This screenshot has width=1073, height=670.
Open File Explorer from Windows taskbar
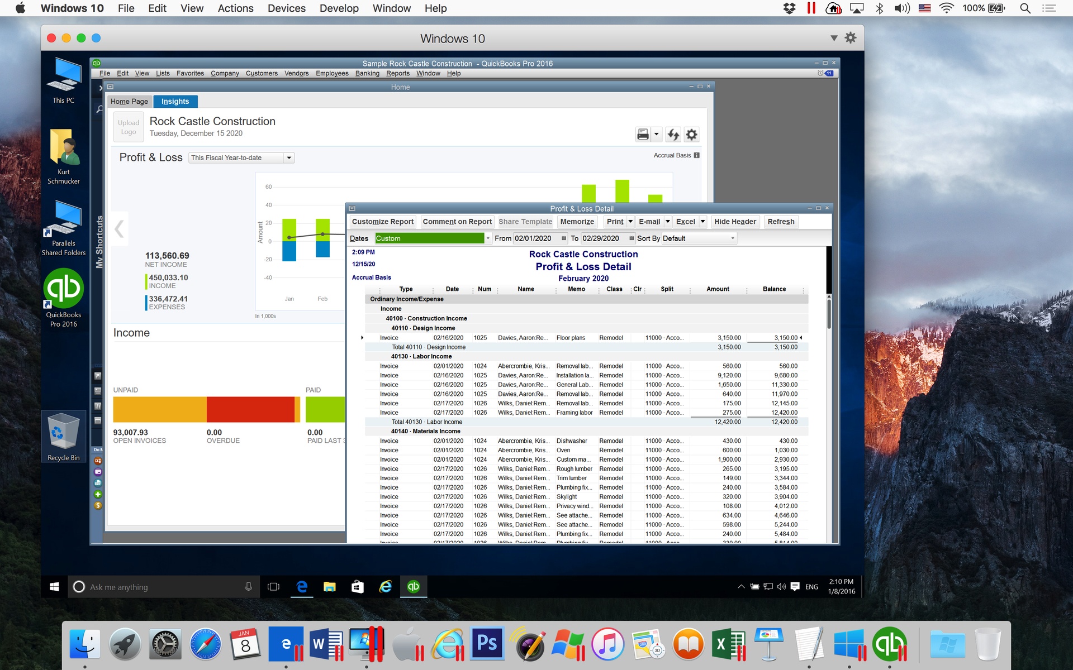point(330,587)
